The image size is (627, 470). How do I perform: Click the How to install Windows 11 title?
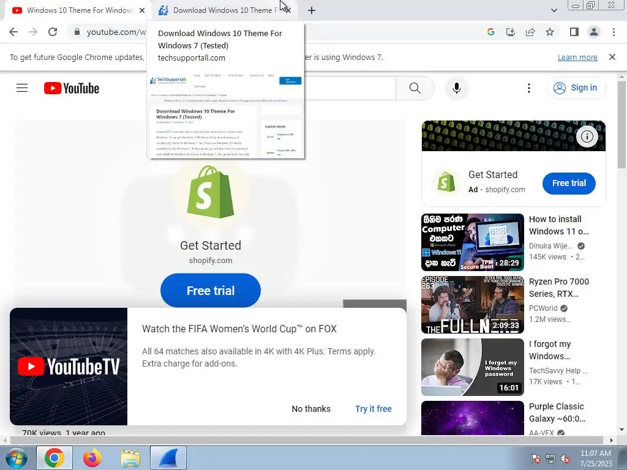point(558,225)
